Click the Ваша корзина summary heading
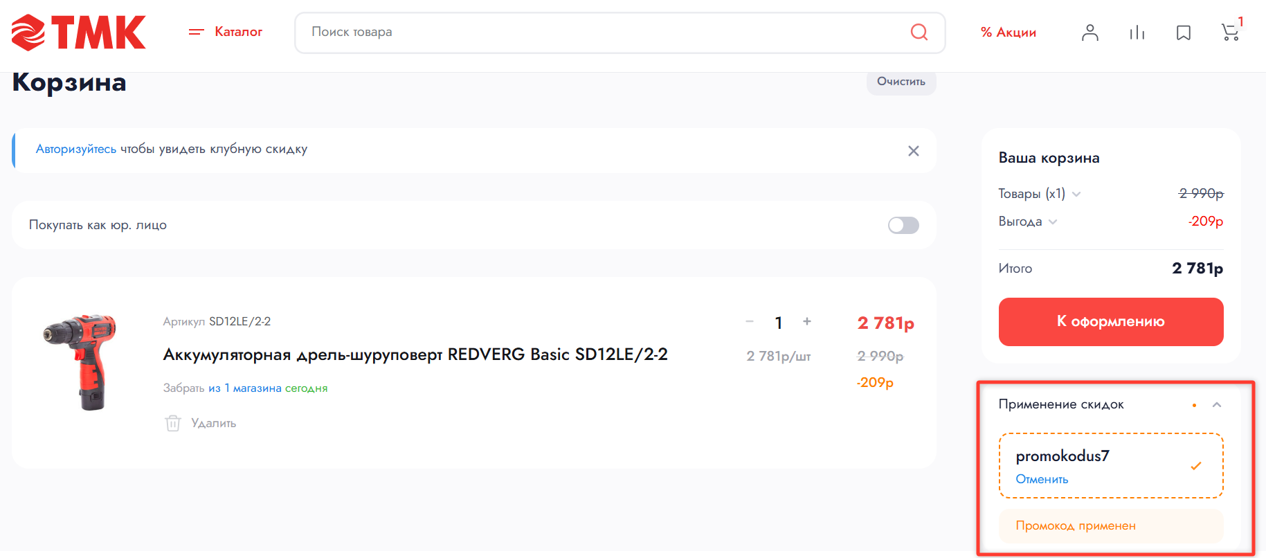This screenshot has width=1266, height=558. (1049, 158)
